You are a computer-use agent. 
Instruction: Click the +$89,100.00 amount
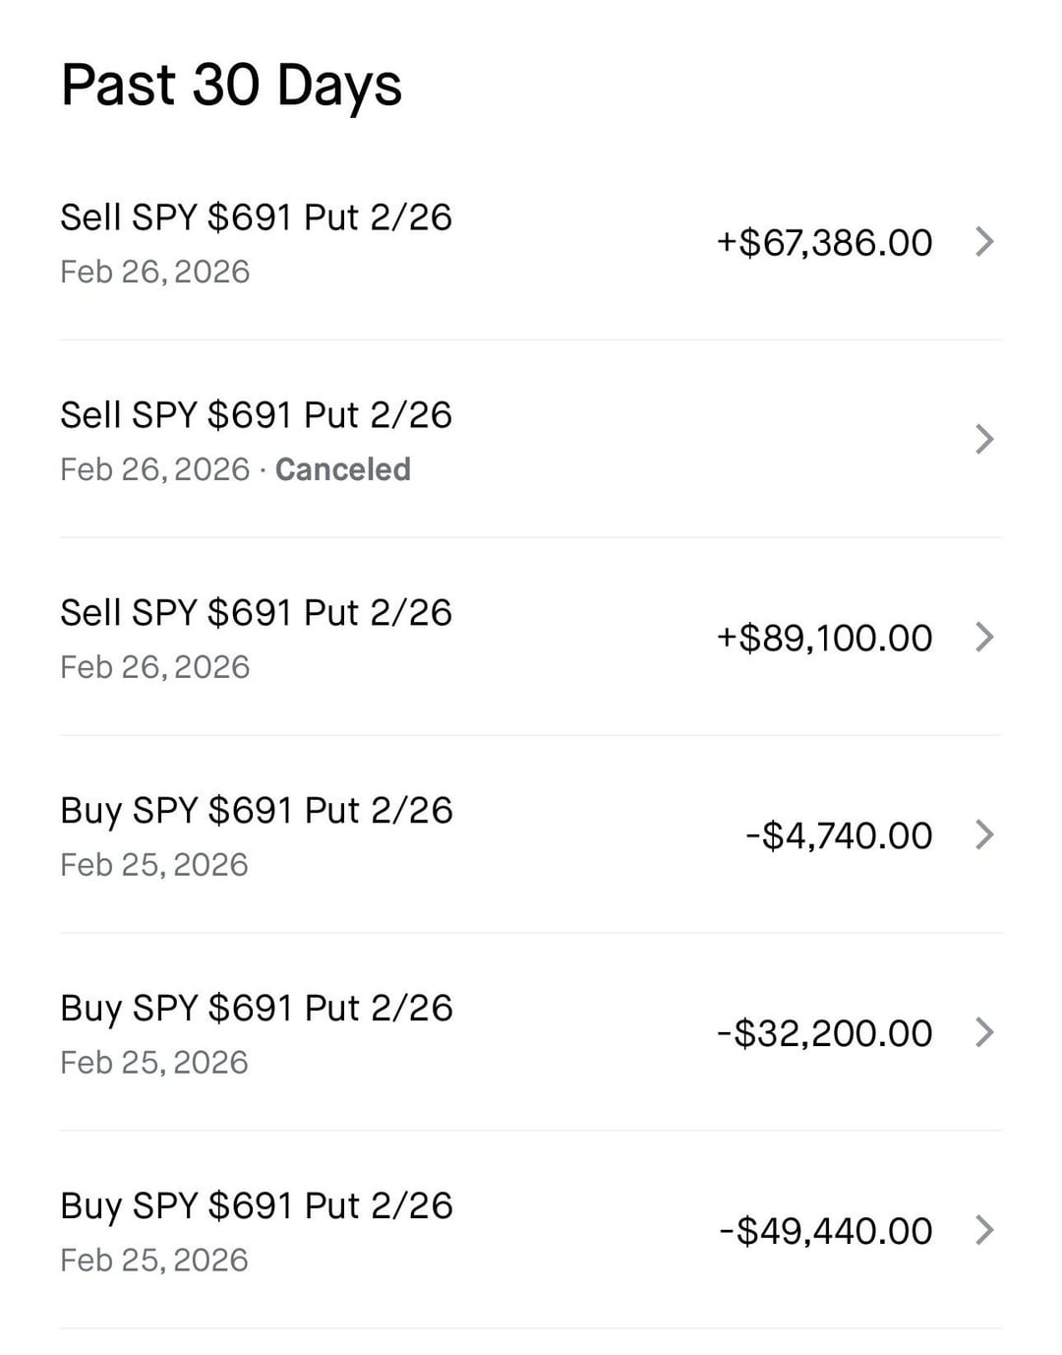[824, 638]
